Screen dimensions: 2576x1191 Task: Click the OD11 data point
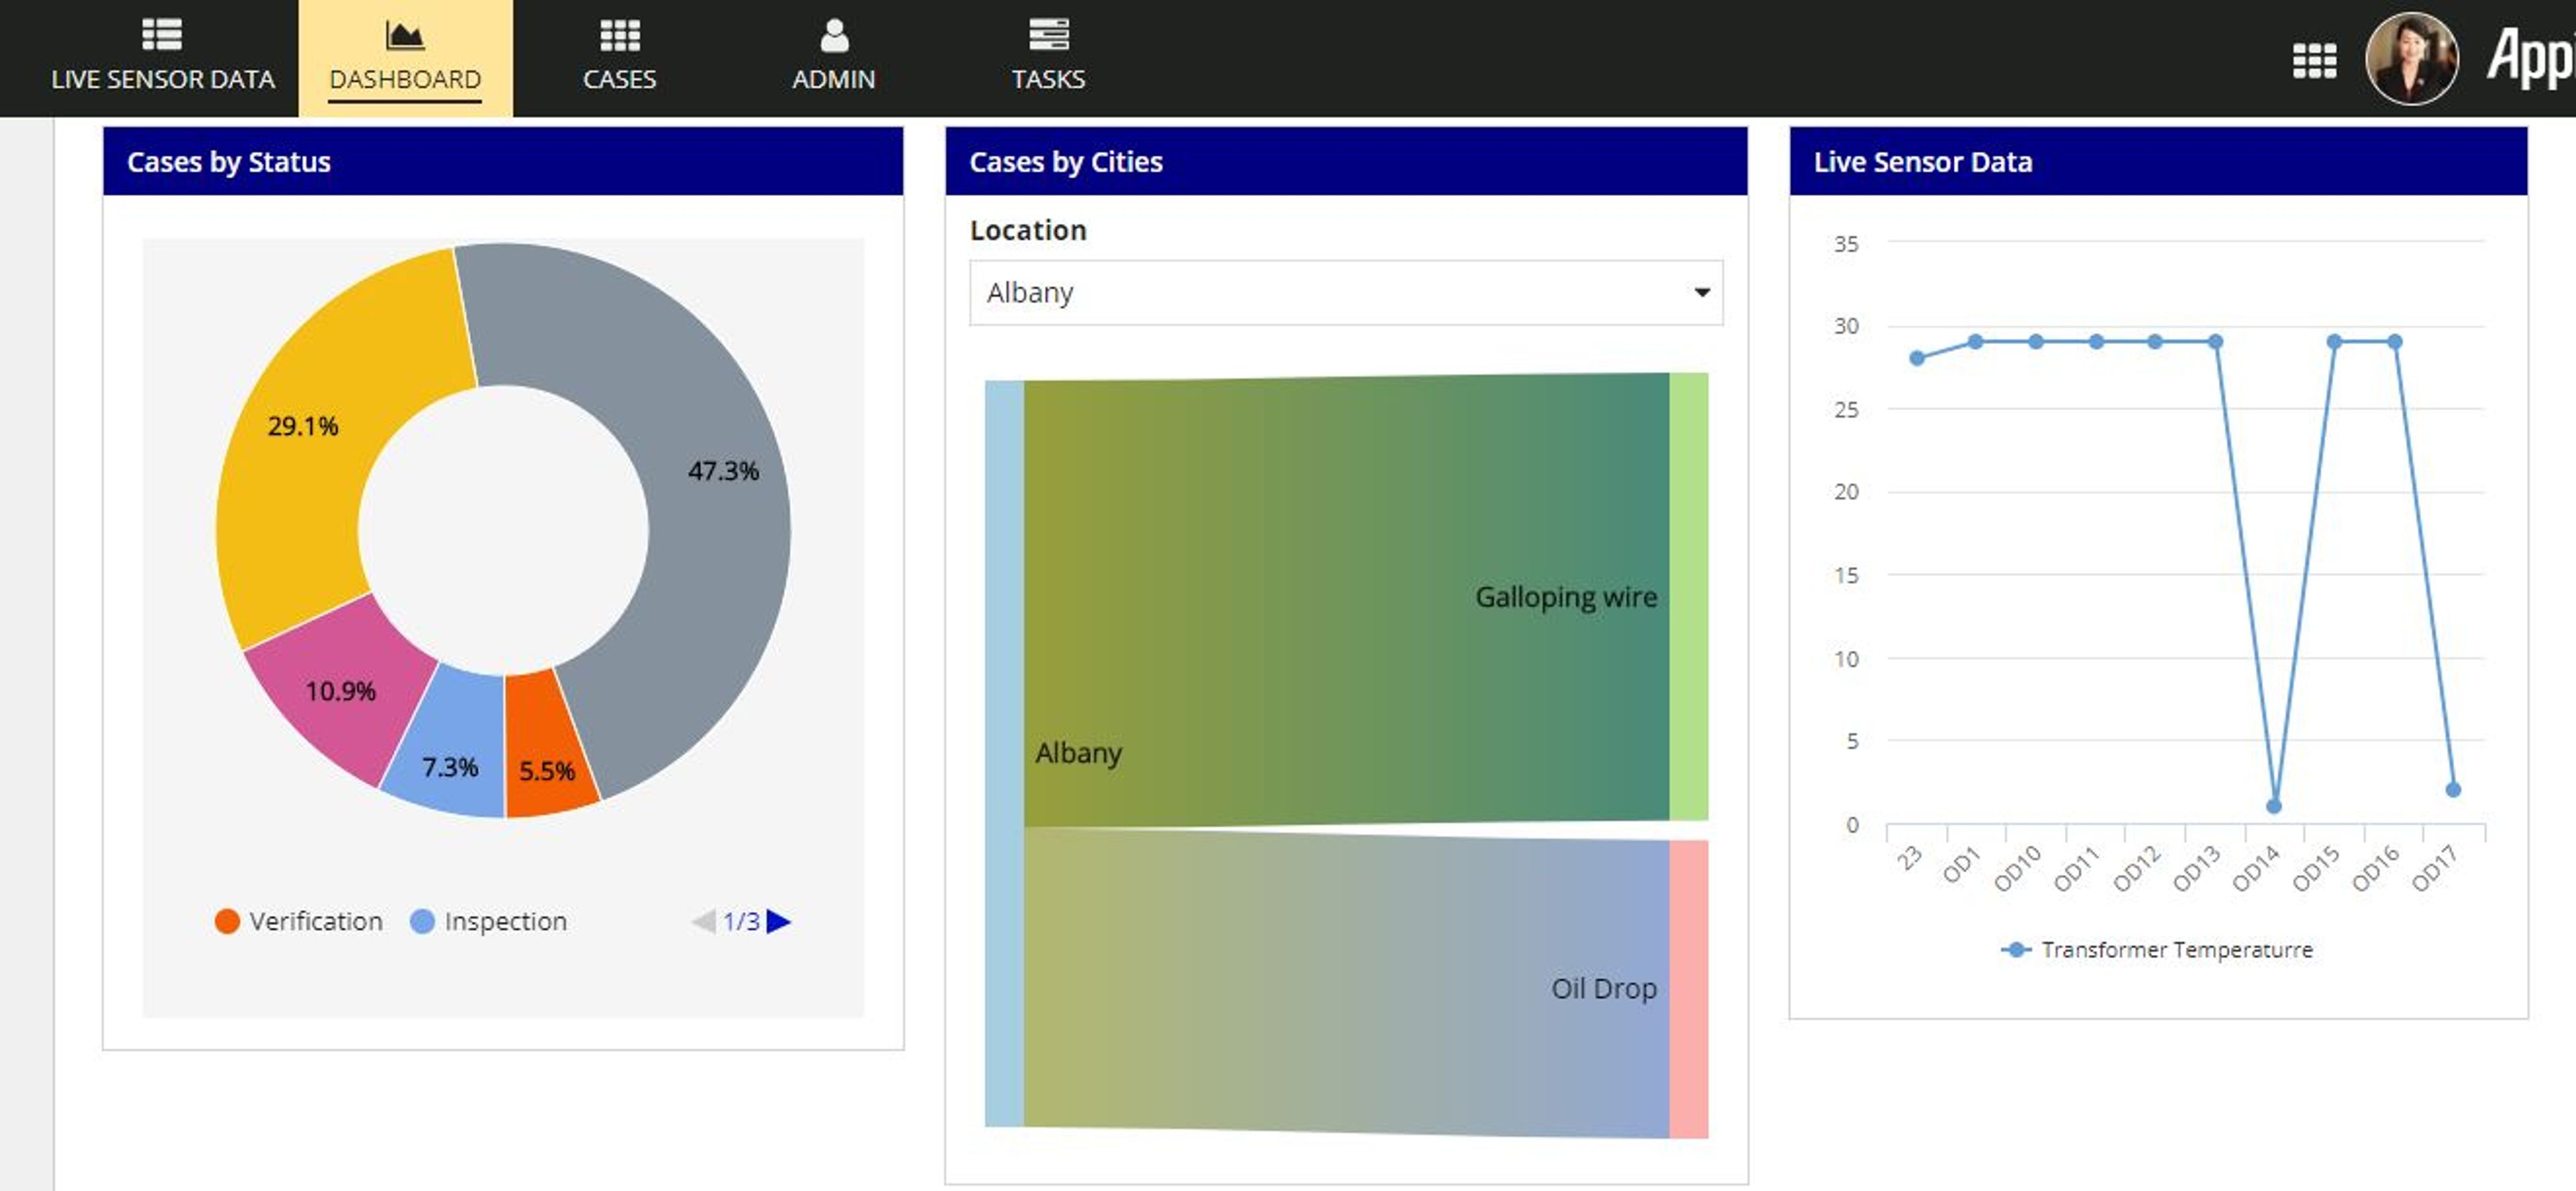click(x=2097, y=342)
